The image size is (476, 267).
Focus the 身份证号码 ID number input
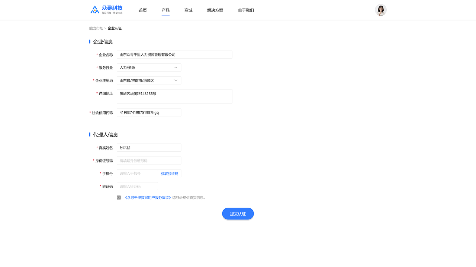(x=149, y=160)
